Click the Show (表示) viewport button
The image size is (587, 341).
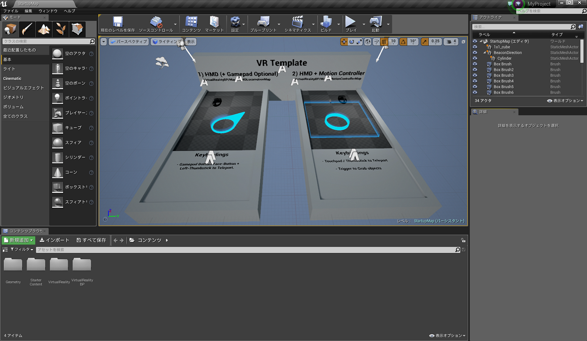pyautogui.click(x=190, y=42)
